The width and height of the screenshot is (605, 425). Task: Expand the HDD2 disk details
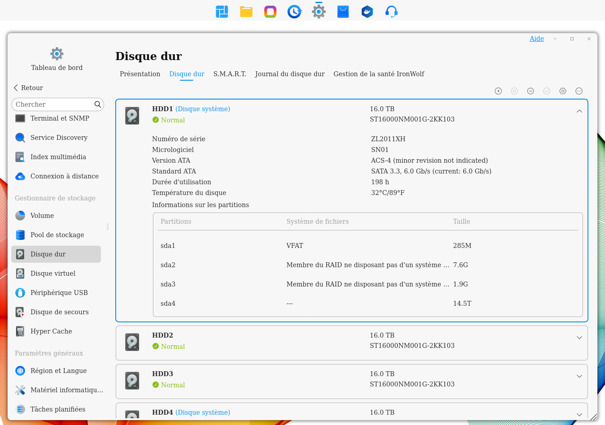click(x=579, y=338)
